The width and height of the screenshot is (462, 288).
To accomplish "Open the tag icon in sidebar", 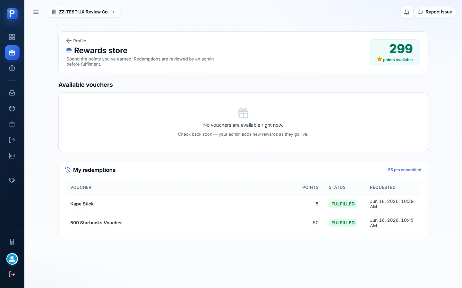I will pos(12,180).
